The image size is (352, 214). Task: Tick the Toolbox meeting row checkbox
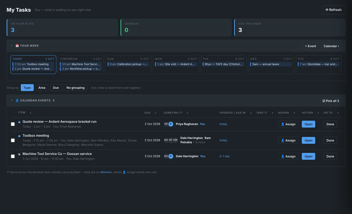(13, 140)
